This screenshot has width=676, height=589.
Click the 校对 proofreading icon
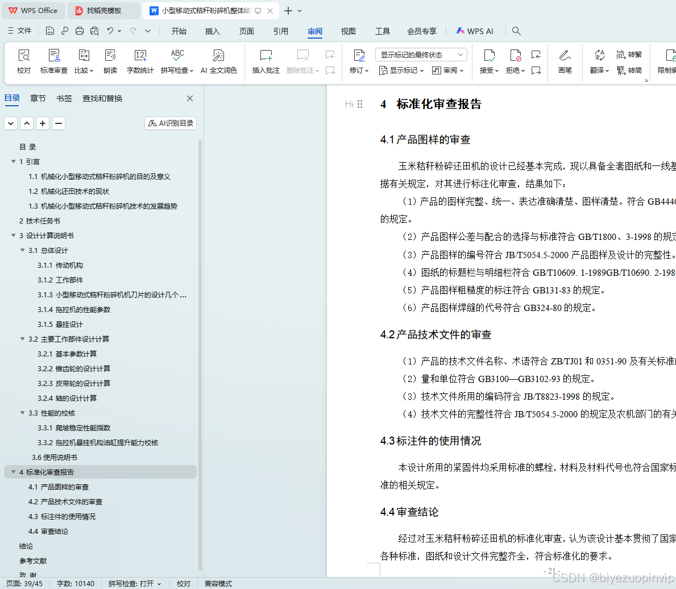pyautogui.click(x=24, y=61)
